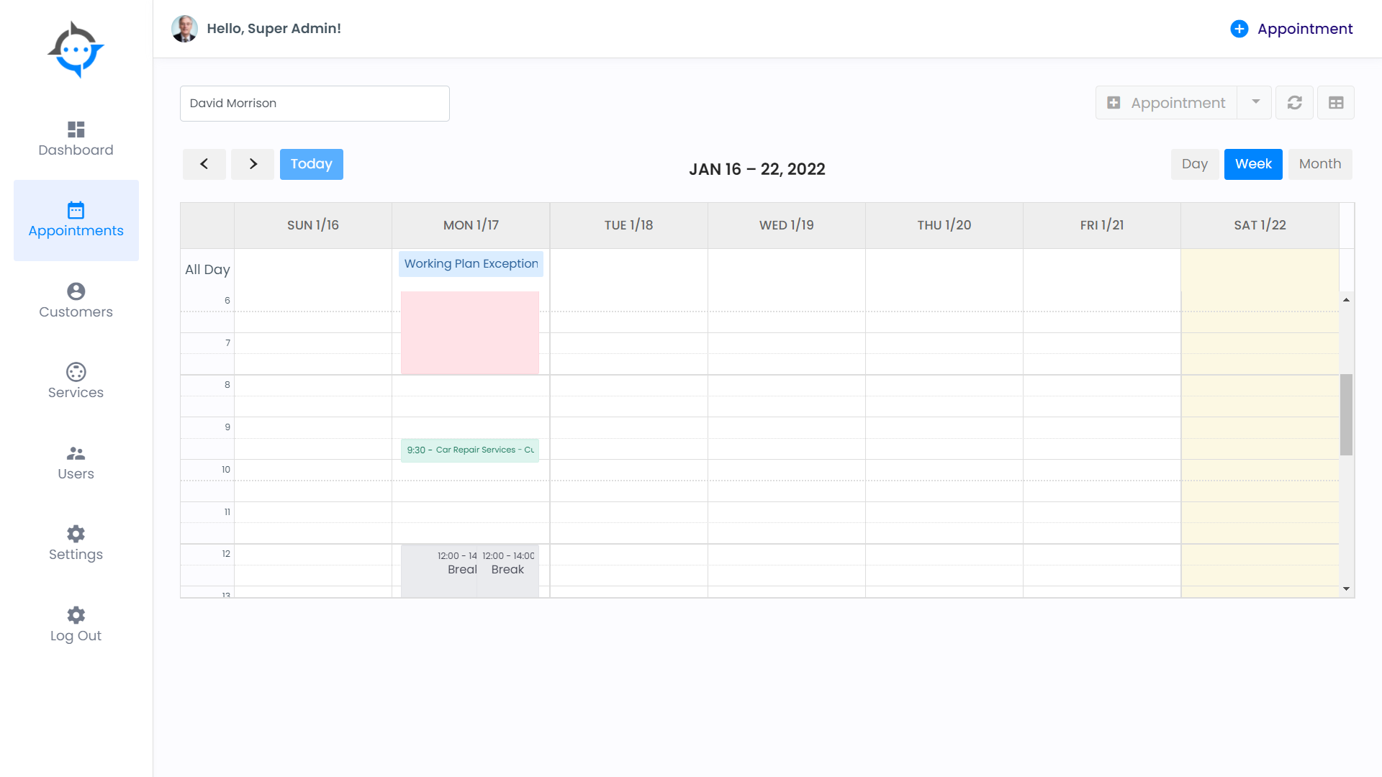Jump to Today in the calendar
This screenshot has width=1382, height=777.
[x=311, y=164]
